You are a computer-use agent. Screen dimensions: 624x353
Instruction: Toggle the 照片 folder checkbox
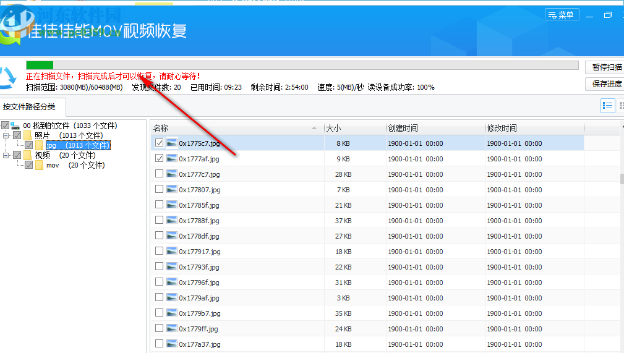[x=17, y=135]
